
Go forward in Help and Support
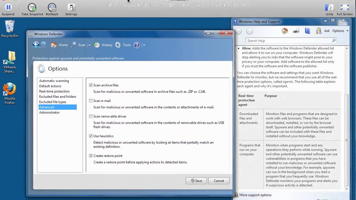249,31
